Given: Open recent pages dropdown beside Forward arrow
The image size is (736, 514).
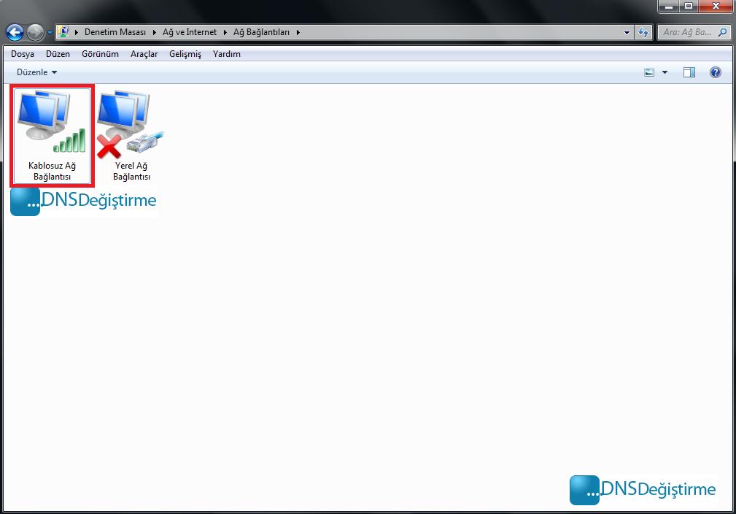Looking at the screenshot, I should [x=50, y=32].
